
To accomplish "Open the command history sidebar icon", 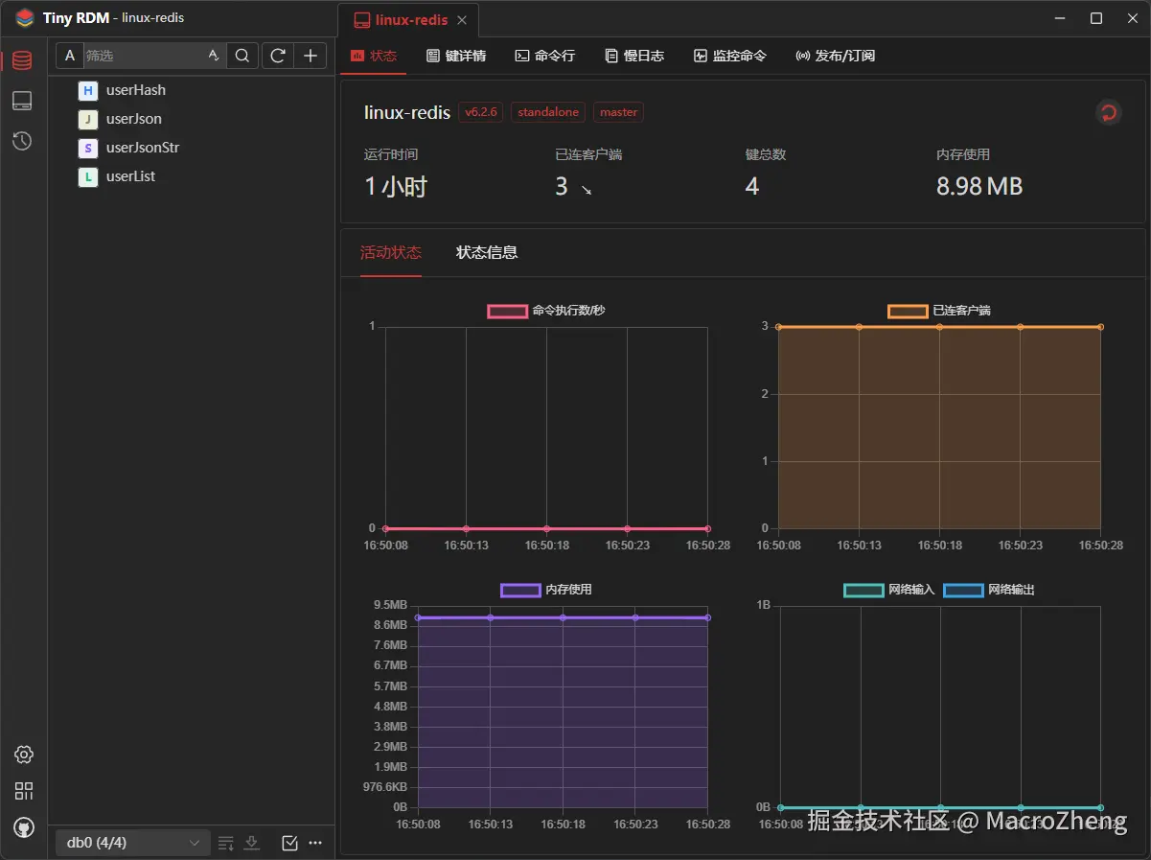I will pos(22,141).
